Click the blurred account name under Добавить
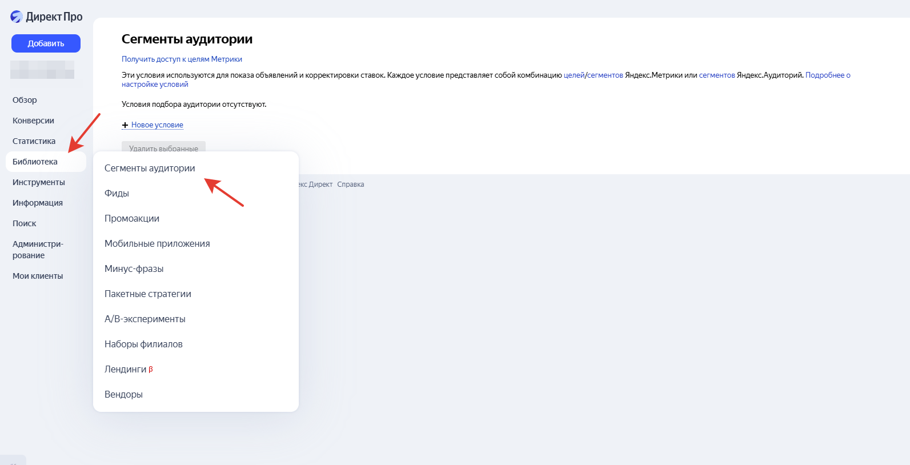 coord(42,70)
